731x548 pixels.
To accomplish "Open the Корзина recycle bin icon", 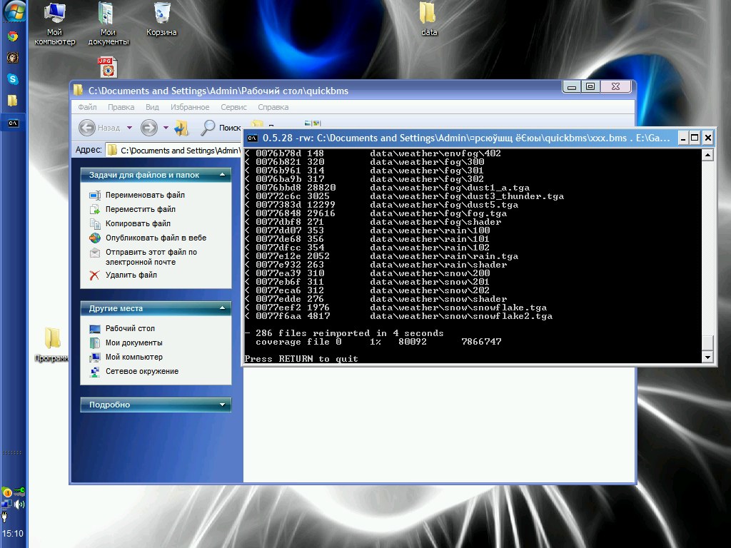I will [x=161, y=19].
